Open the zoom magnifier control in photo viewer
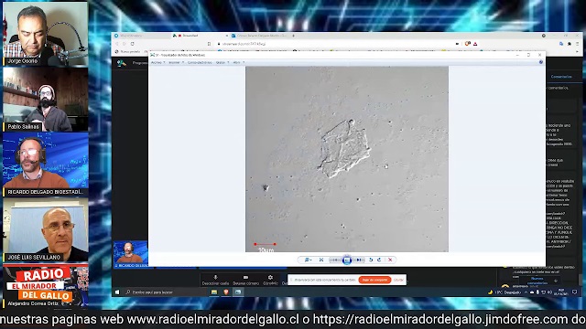This screenshot has height=329, width=586. click(308, 260)
